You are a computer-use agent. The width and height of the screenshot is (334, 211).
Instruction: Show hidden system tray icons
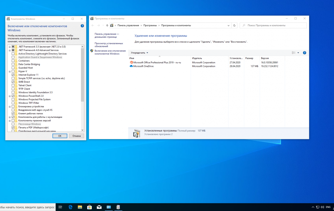[313, 207]
